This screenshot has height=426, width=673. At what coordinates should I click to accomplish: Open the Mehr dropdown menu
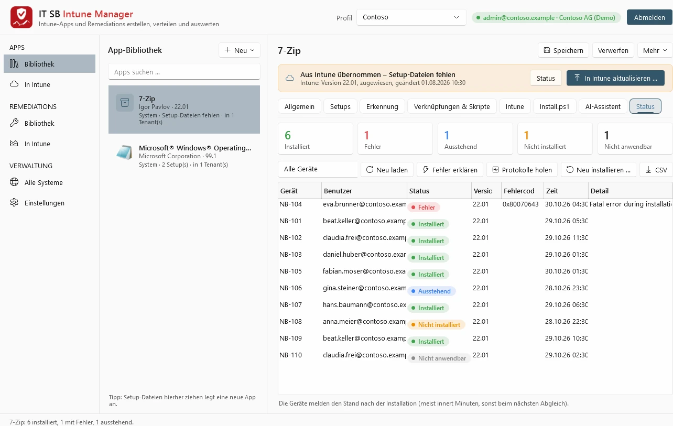(655, 50)
